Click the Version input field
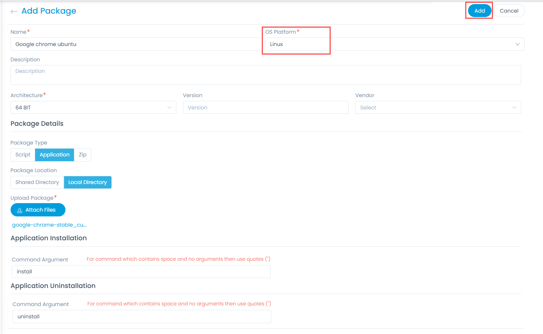 point(266,108)
